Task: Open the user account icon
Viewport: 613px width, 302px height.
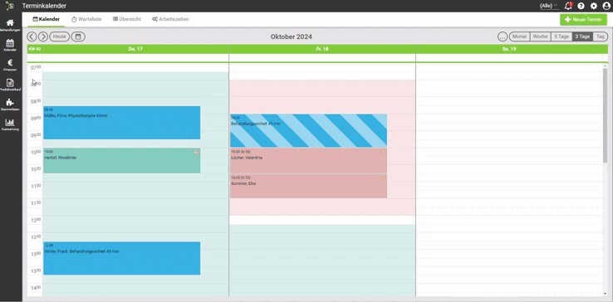Action: 606,6
